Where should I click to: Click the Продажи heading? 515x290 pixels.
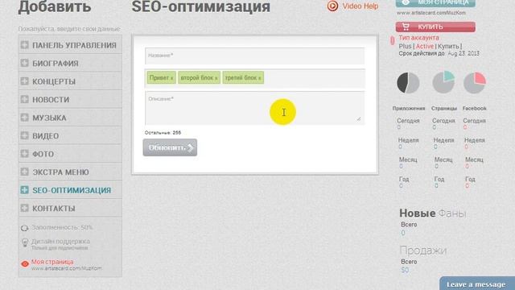[423, 251]
